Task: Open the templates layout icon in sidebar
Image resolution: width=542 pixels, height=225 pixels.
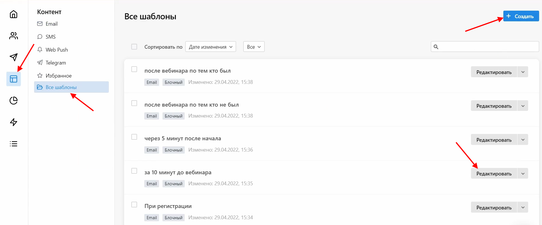Action: [14, 79]
